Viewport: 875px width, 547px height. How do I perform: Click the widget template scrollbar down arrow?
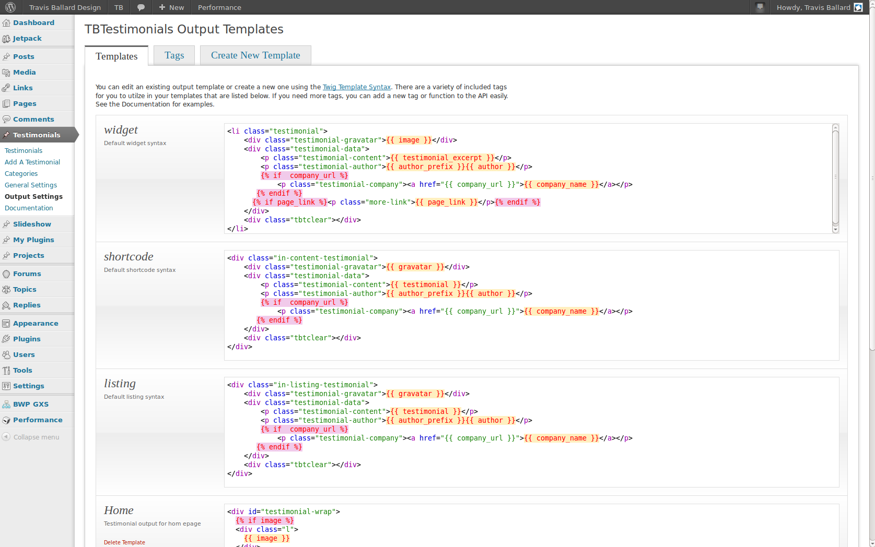pyautogui.click(x=835, y=230)
